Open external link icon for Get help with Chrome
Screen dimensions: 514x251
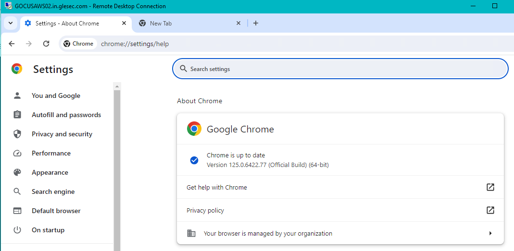[490, 187]
